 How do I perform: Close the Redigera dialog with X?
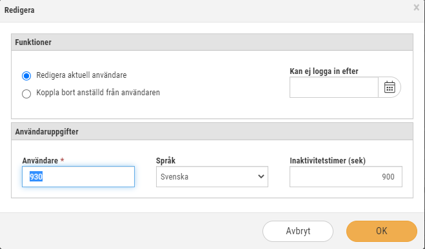pyautogui.click(x=417, y=8)
